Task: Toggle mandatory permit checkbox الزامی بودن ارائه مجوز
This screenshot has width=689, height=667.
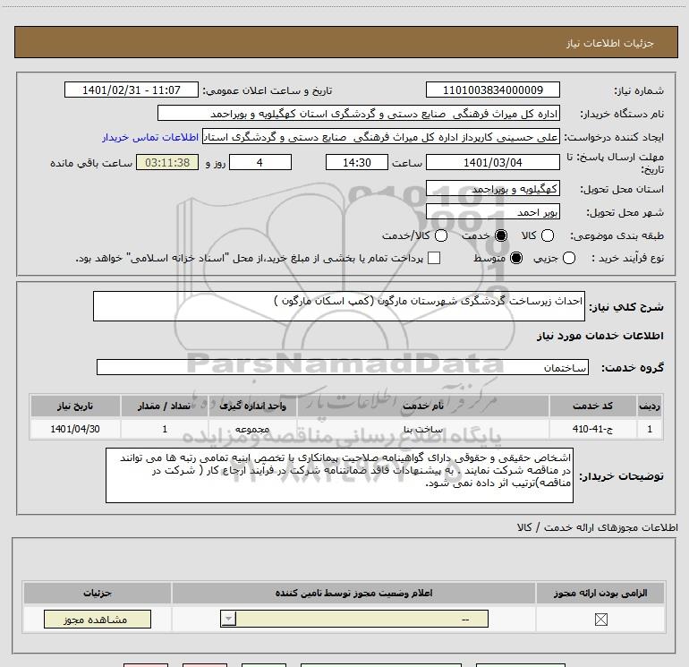Action: click(600, 620)
